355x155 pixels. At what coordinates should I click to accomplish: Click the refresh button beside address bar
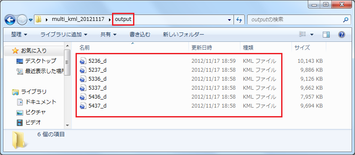239,20
